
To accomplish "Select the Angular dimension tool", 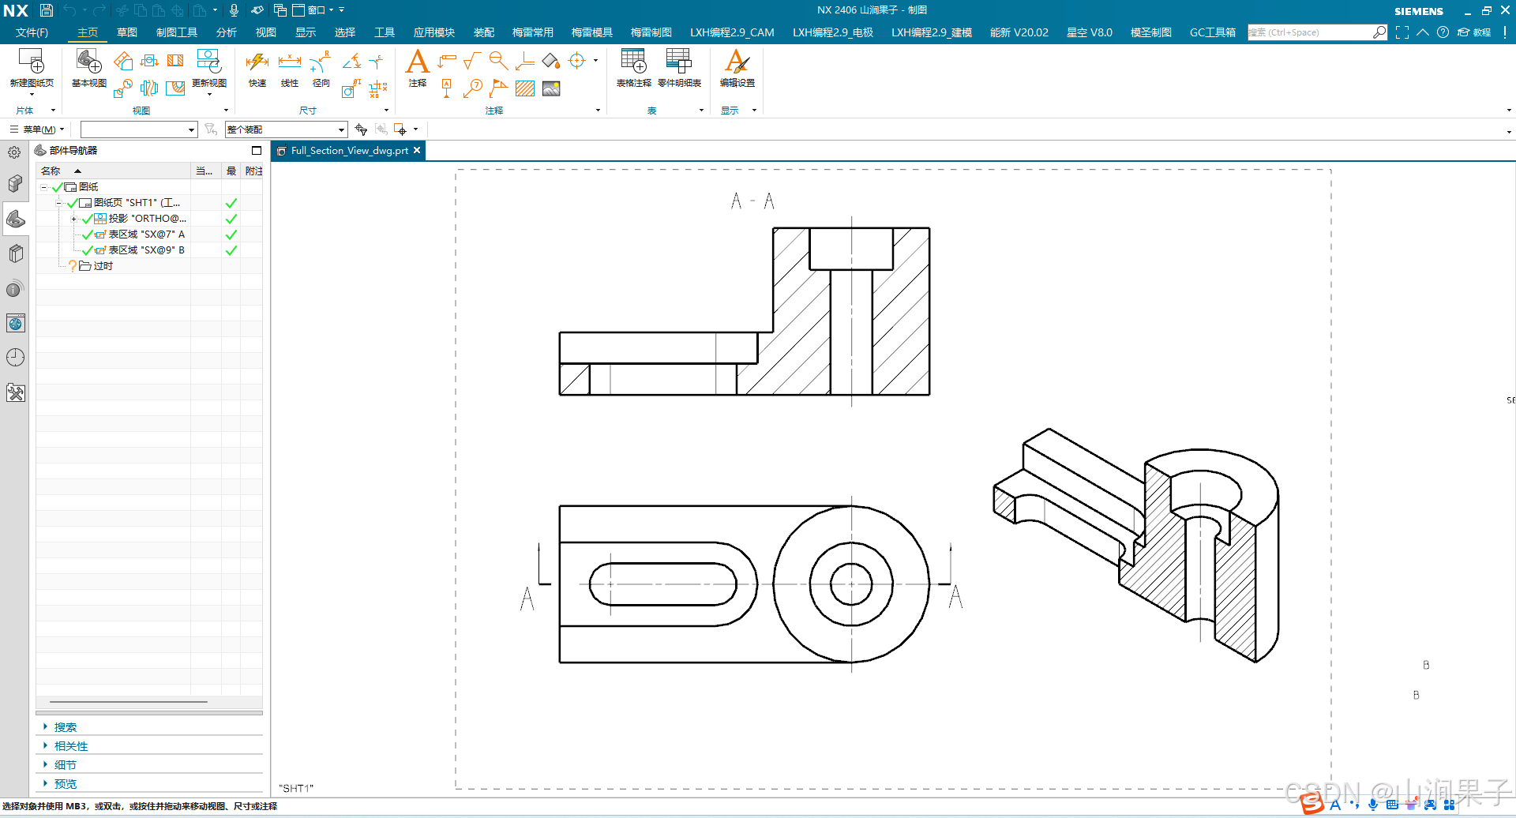I will click(x=352, y=61).
